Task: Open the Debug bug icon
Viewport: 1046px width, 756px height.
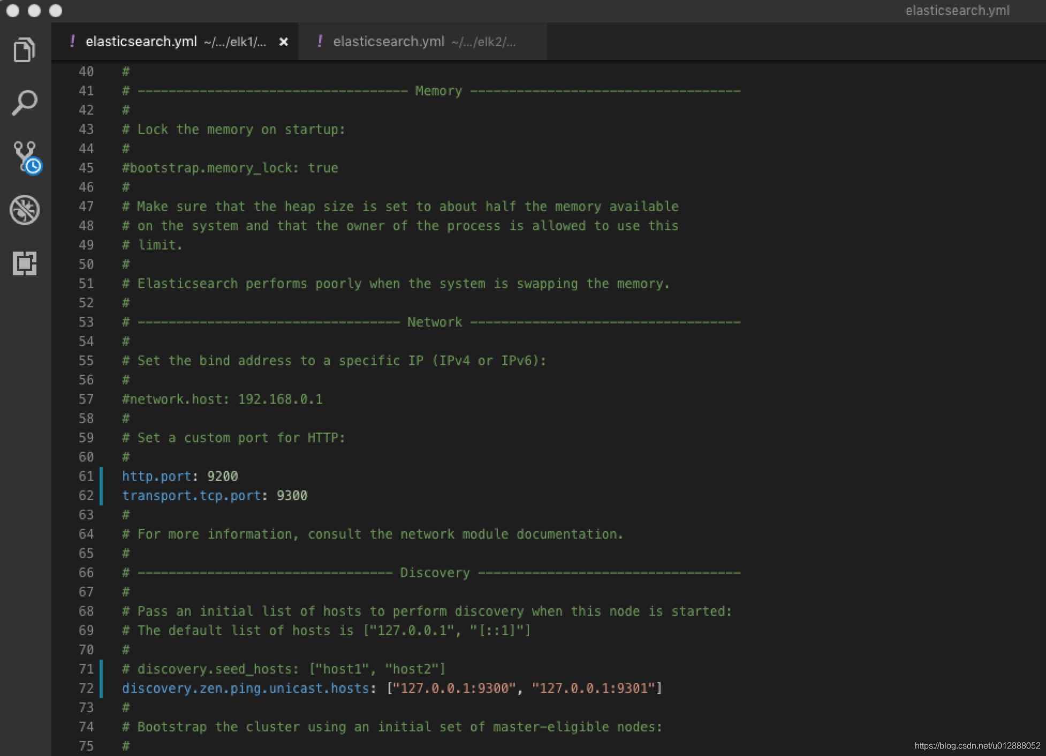Action: pyautogui.click(x=25, y=209)
